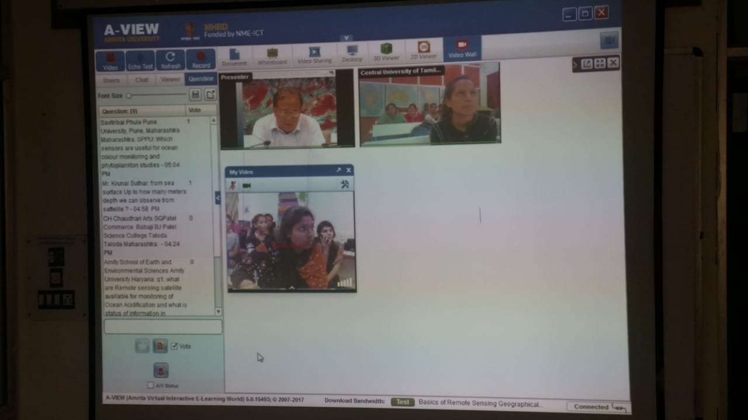This screenshot has width=748, height=420.
Task: Toggle the camera in My Video
Action: pos(247,185)
